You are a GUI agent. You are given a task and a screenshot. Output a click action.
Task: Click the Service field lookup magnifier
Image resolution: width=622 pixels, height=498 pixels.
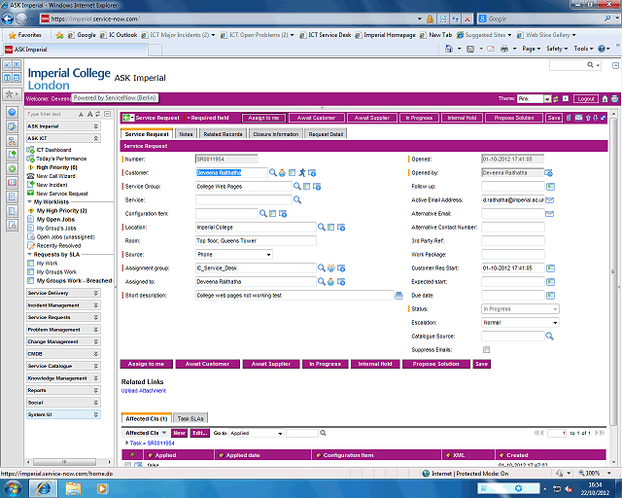297,199
